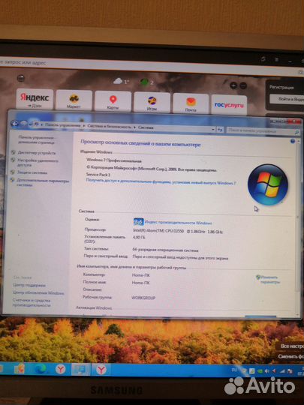
Task: Select Панель управления breadcrumb
Action: click(x=62, y=125)
